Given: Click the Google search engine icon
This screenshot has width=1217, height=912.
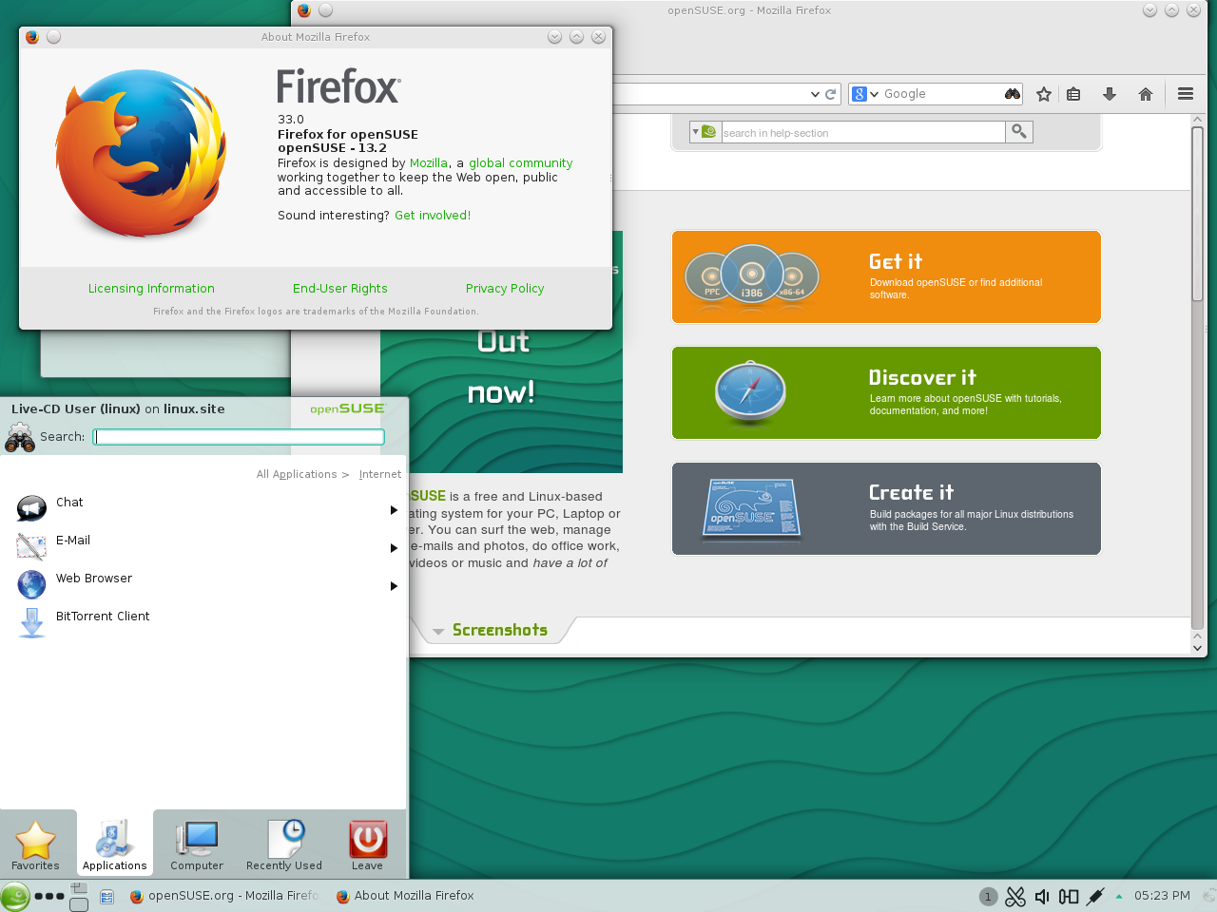Looking at the screenshot, I should pos(859,94).
